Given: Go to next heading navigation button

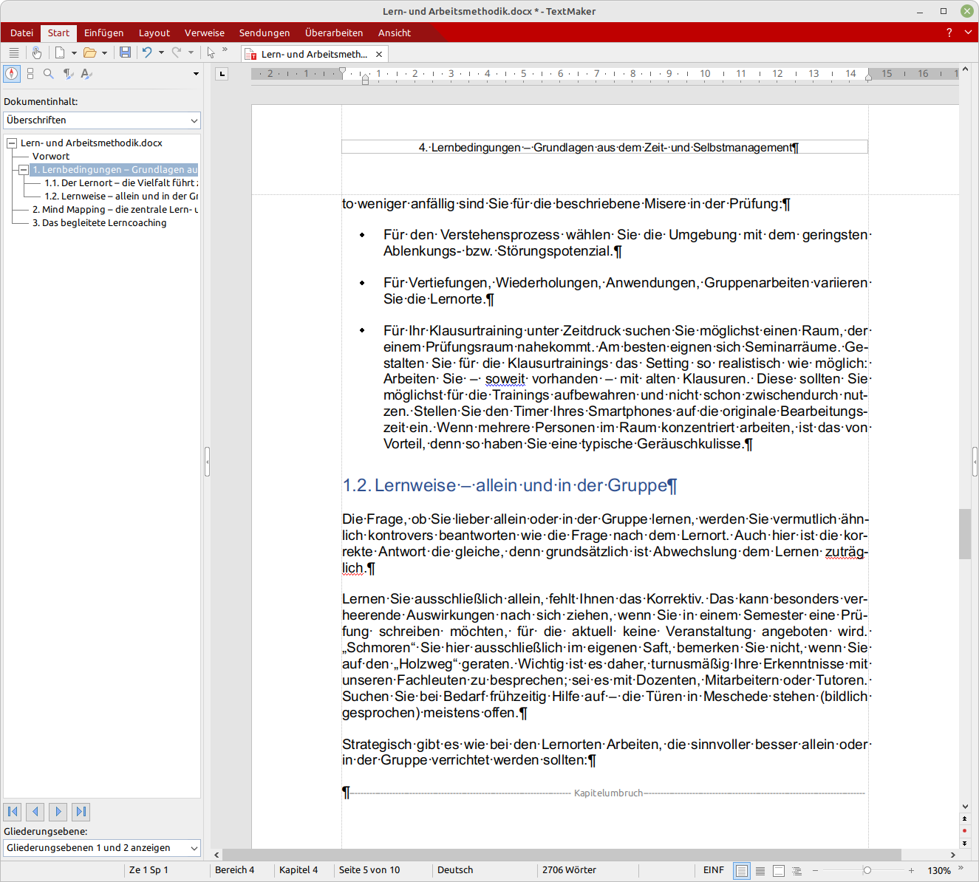Looking at the screenshot, I should pyautogui.click(x=58, y=812).
